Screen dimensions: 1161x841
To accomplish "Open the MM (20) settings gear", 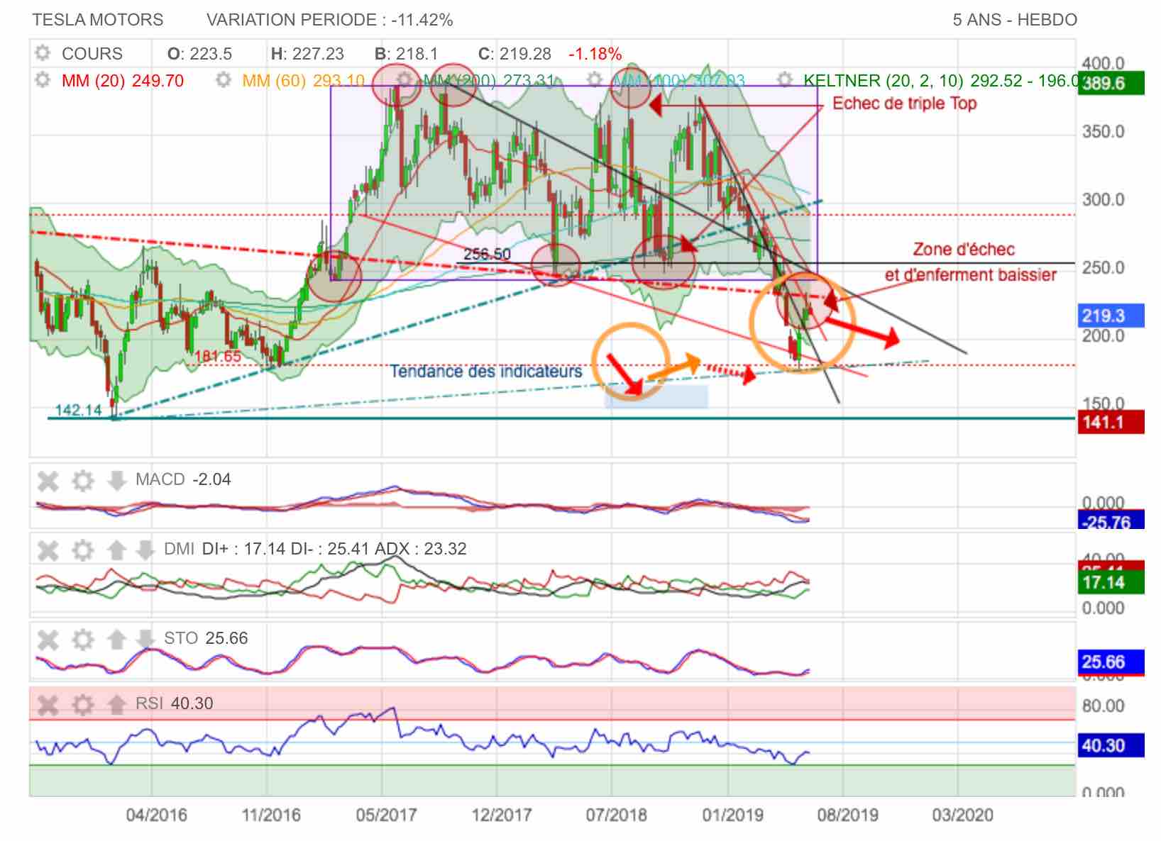I will coord(43,80).
